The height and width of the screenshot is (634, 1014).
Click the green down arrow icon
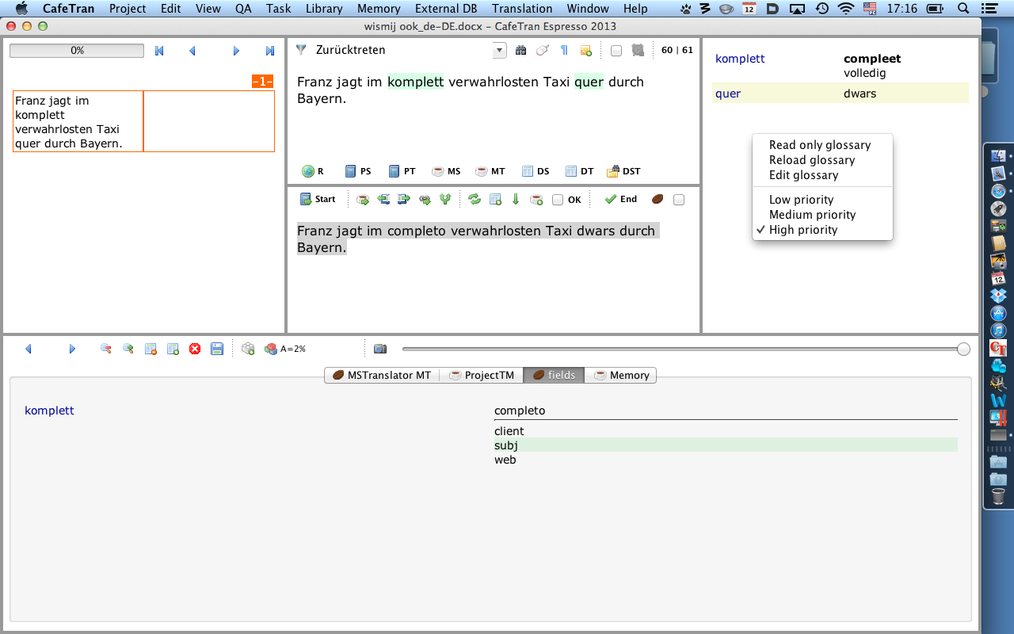click(516, 200)
